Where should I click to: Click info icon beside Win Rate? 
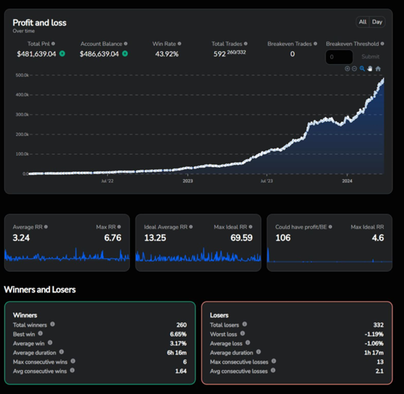[179, 44]
